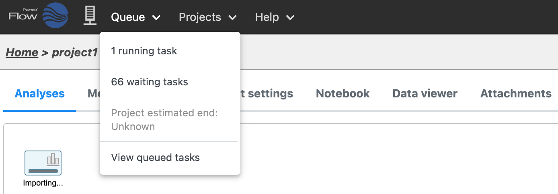558x194 pixels.
Task: Switch to the Analyses tab
Action: point(39,94)
